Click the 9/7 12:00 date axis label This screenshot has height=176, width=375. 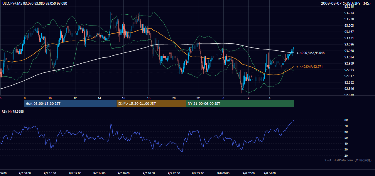(x=75, y=173)
